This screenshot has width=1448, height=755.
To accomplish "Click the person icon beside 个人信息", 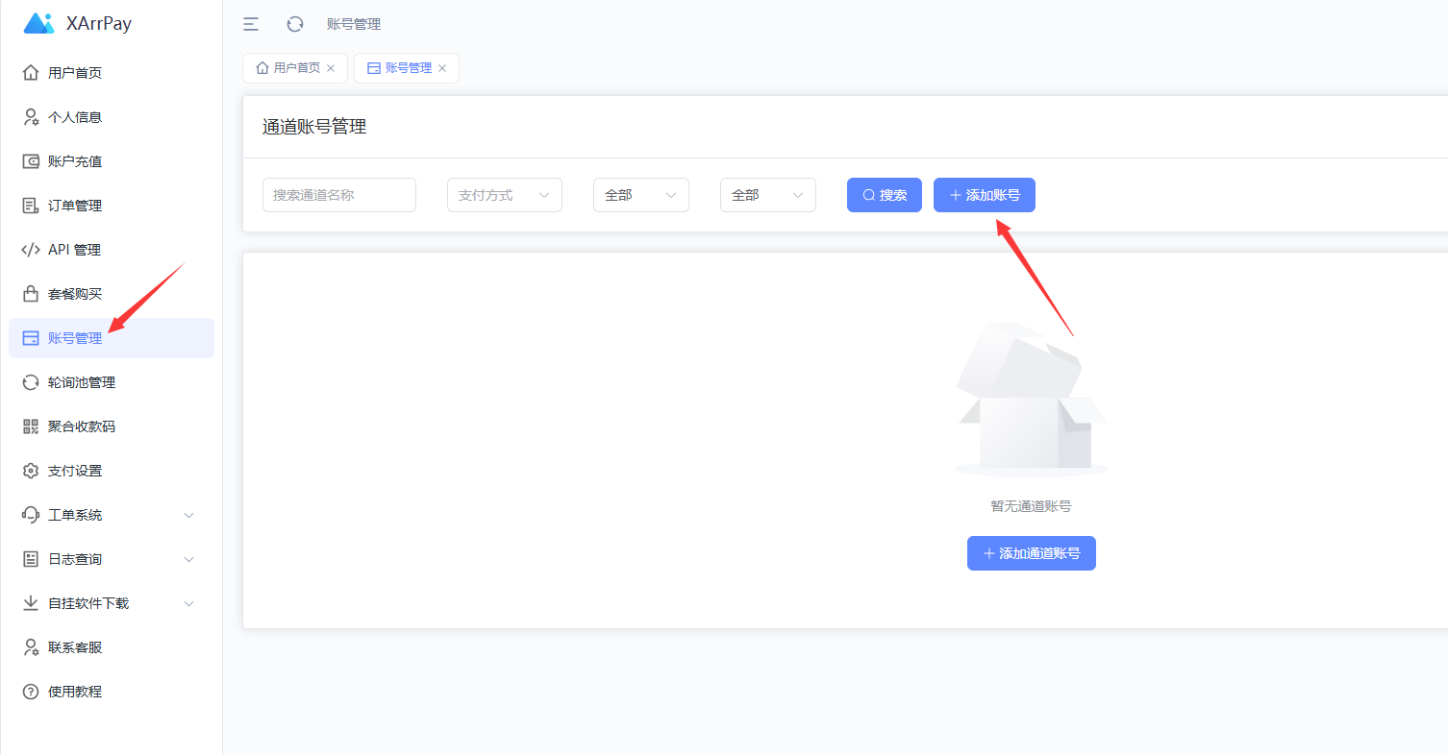I will (31, 117).
